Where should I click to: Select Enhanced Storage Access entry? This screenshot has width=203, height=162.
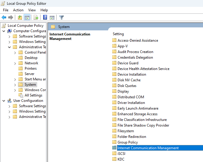138,114
